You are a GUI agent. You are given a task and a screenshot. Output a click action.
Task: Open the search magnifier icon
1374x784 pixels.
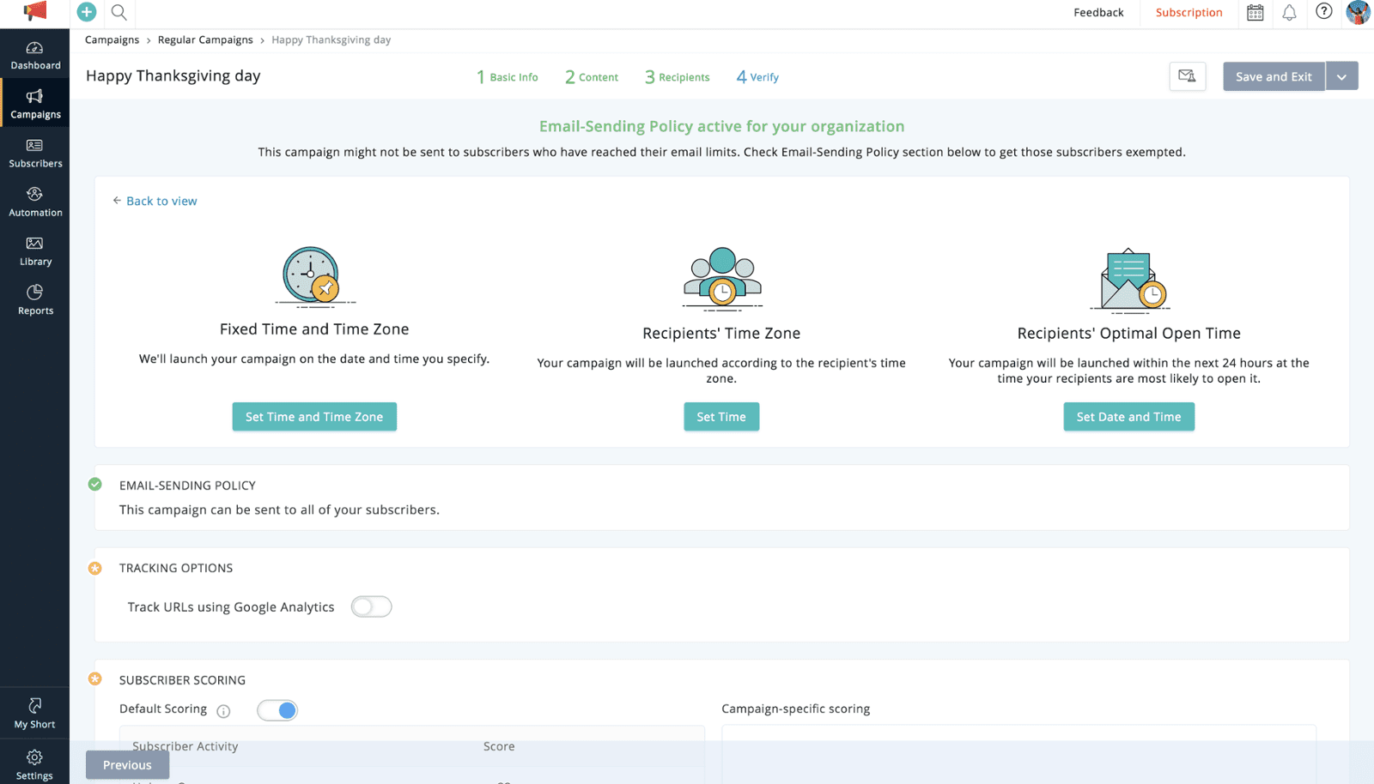119,12
